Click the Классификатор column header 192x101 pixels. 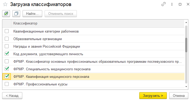click(98, 23)
